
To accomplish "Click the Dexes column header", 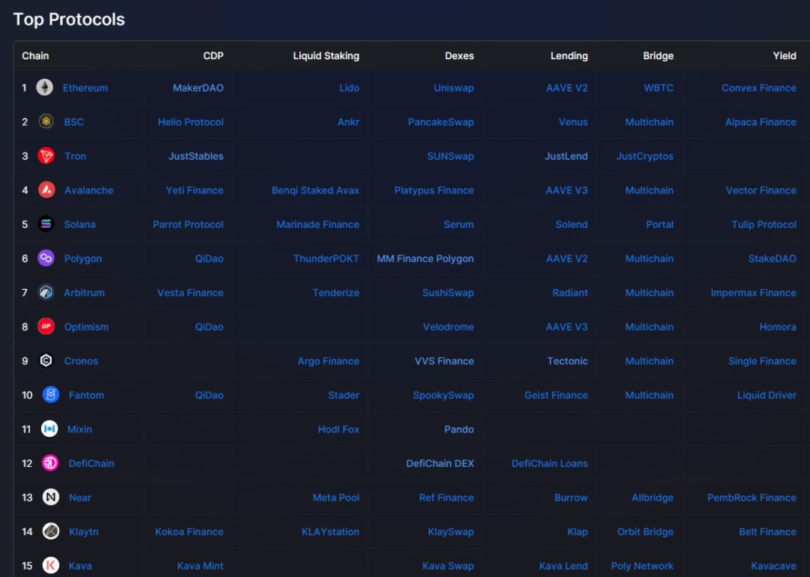I will [459, 56].
